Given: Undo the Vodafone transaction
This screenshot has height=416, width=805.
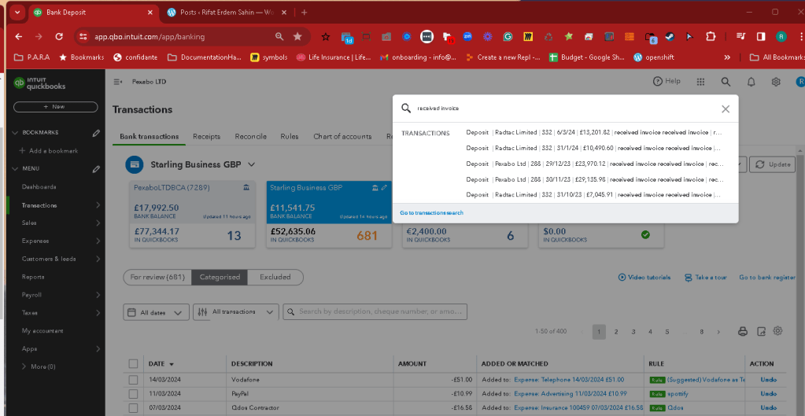Looking at the screenshot, I should point(769,380).
